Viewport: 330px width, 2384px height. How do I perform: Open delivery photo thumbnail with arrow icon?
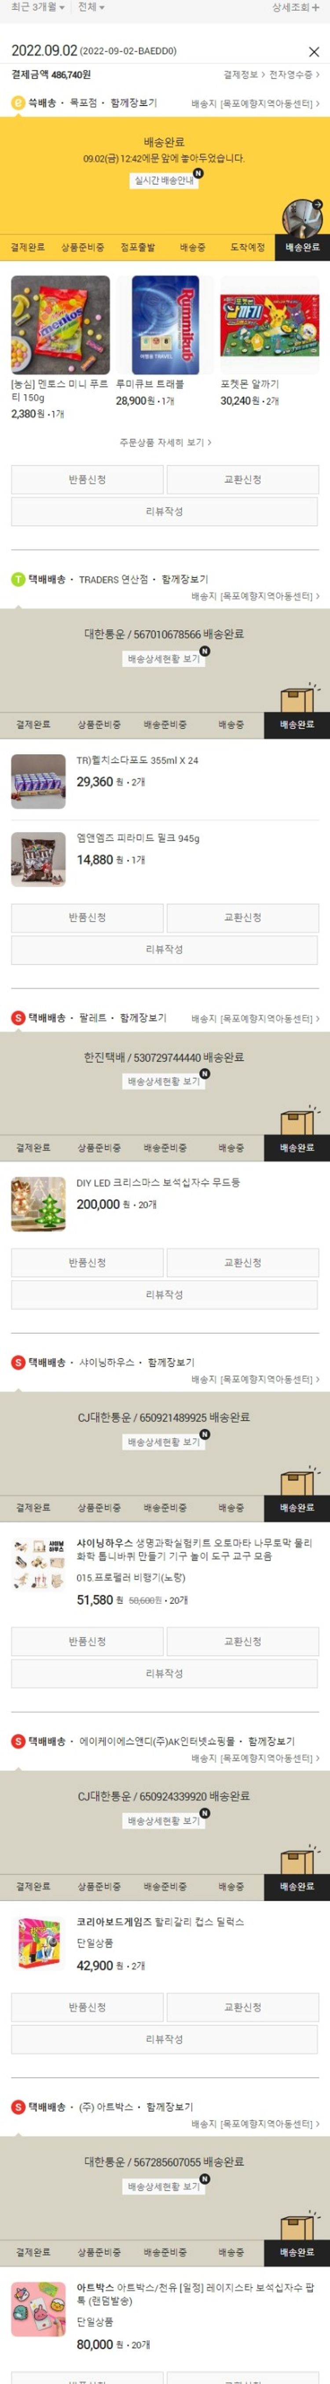303,217
